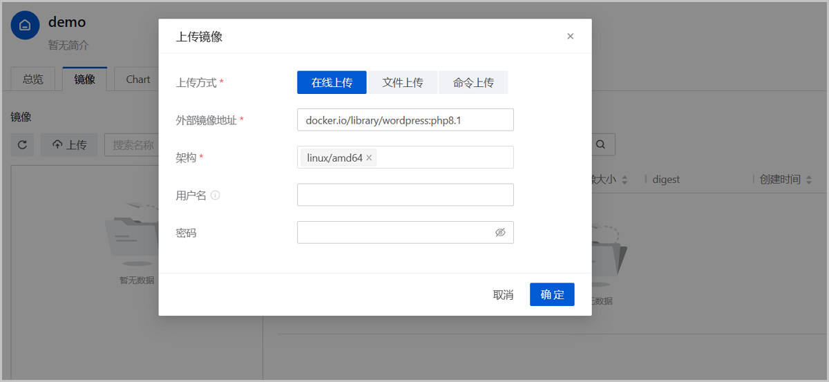Screen dimensions: 829x382
Task: Remove the linux/amd64 architecture tag
Action: point(369,158)
